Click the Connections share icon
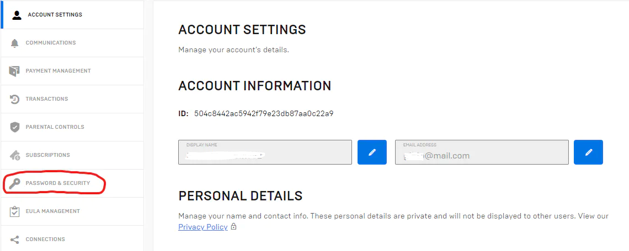 pyautogui.click(x=15, y=239)
